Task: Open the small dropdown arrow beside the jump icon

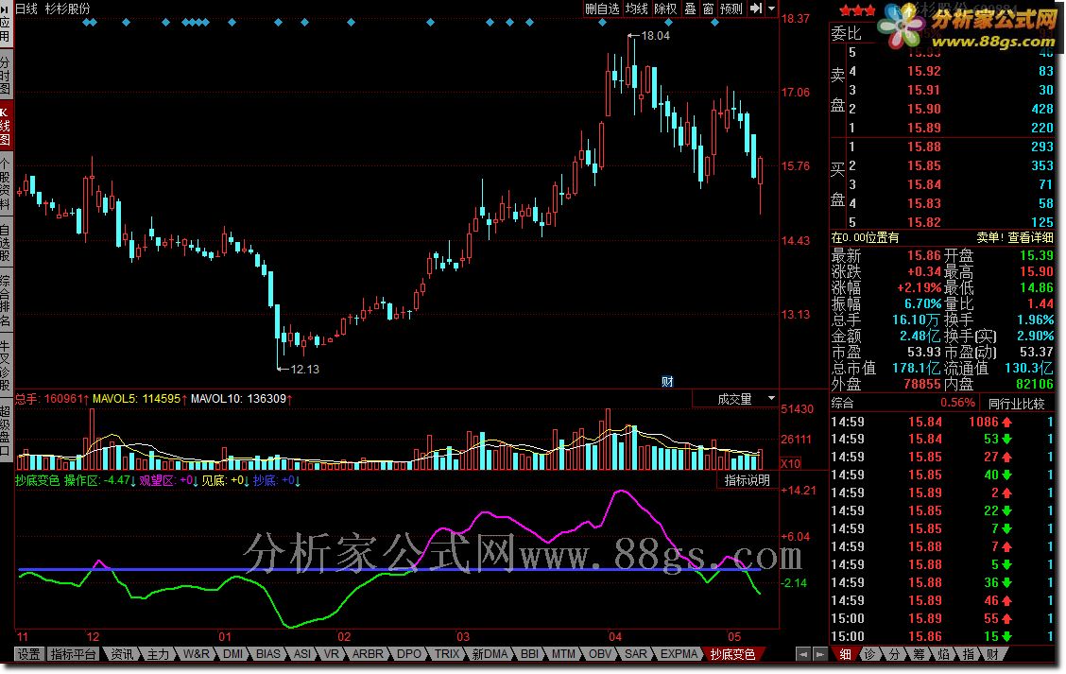Action: click(772, 9)
